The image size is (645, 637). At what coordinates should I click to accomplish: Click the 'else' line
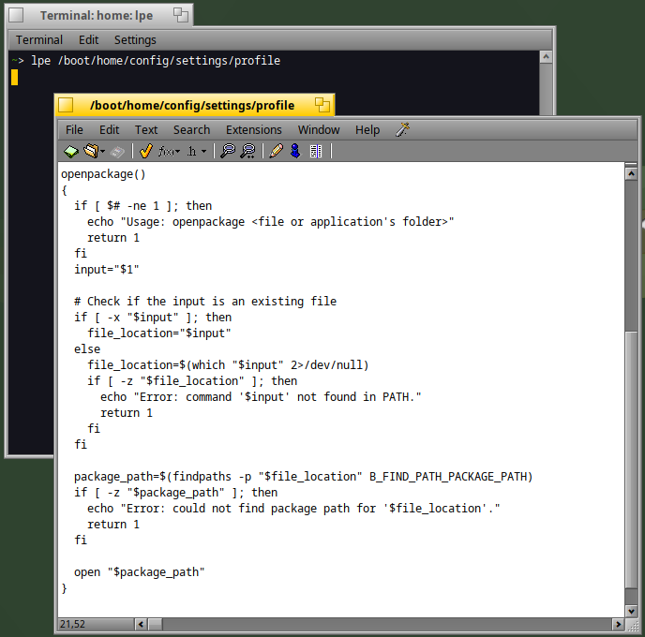tap(87, 349)
